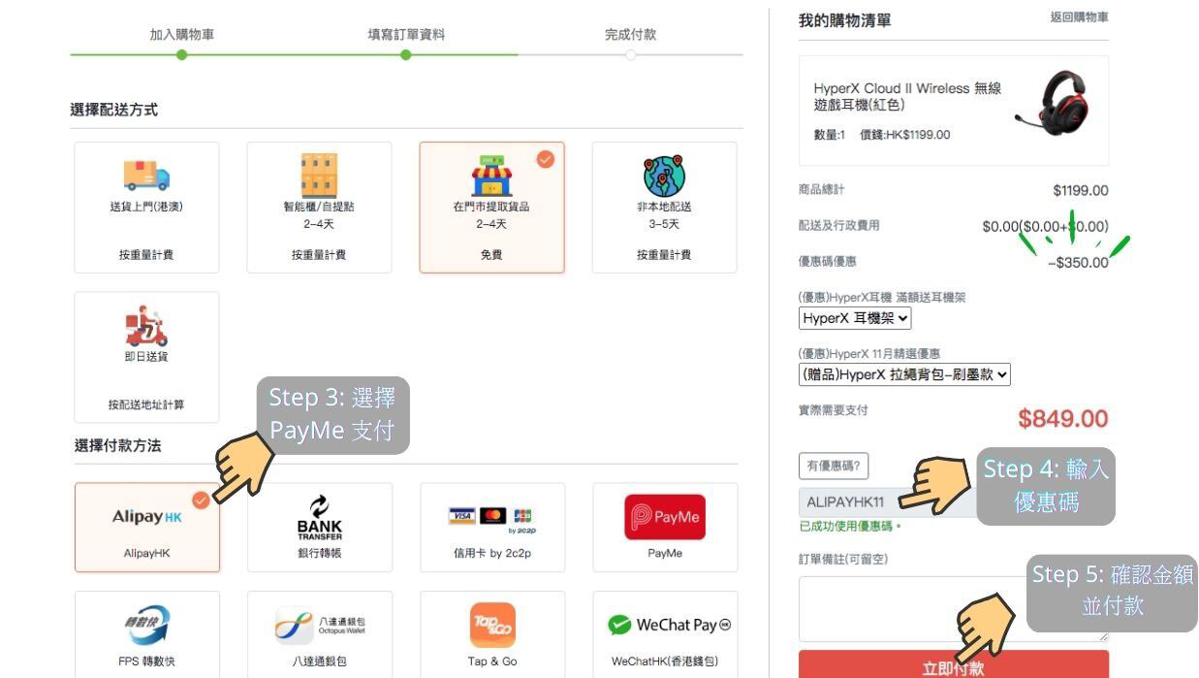Viewport: 1199px width, 678px height.
Task: Click 已成功使用優惠碼 status message
Action: (850, 526)
